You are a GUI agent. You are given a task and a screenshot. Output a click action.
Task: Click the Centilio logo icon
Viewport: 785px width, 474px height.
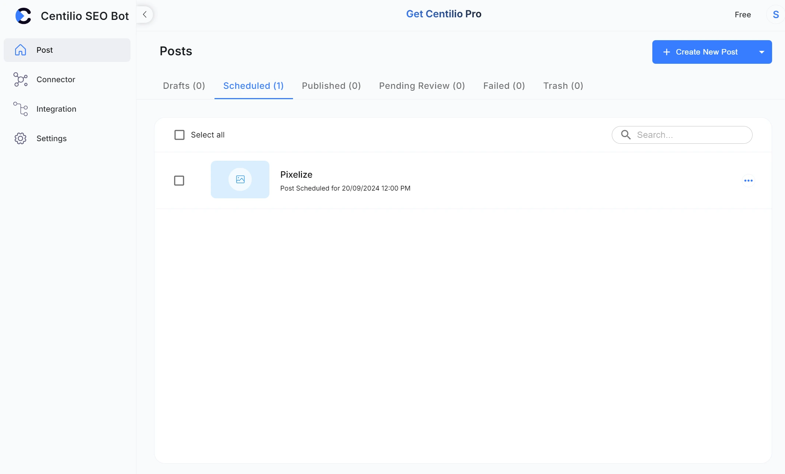(23, 16)
